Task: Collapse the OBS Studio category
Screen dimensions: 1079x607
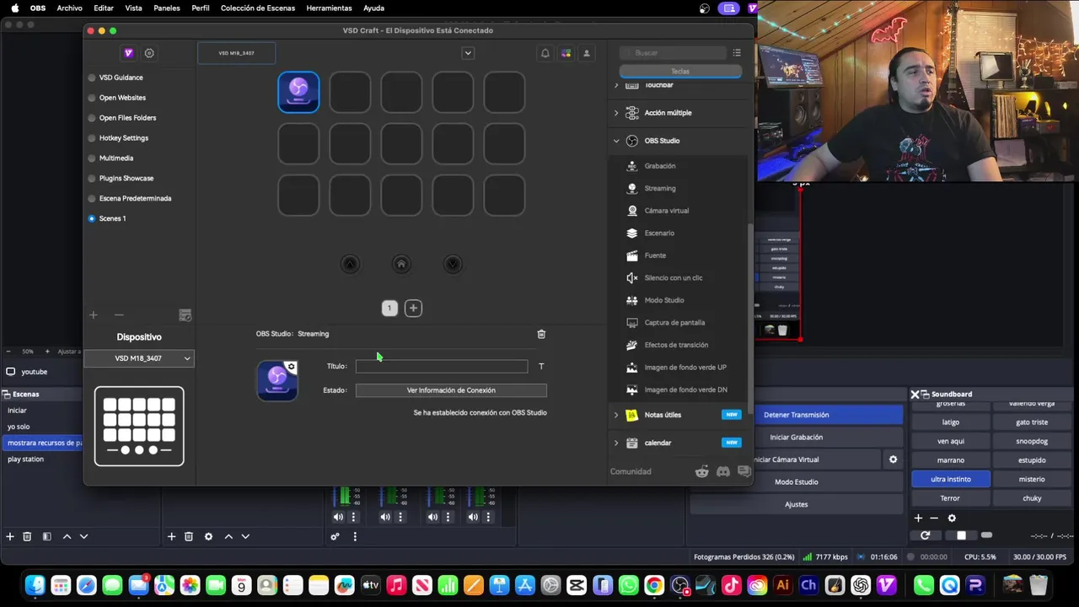Action: [616, 141]
